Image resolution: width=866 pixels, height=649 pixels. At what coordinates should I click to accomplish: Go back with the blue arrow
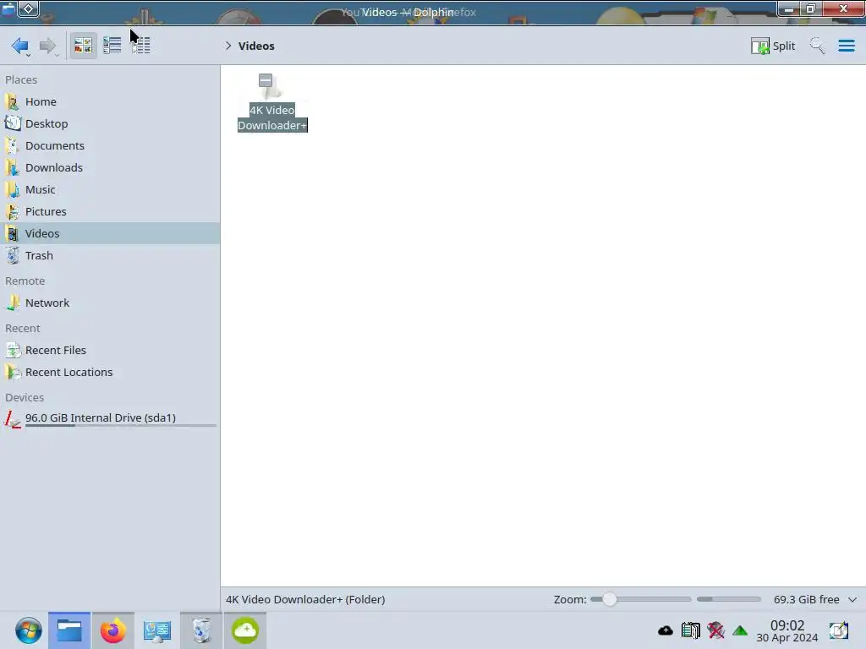(x=19, y=46)
